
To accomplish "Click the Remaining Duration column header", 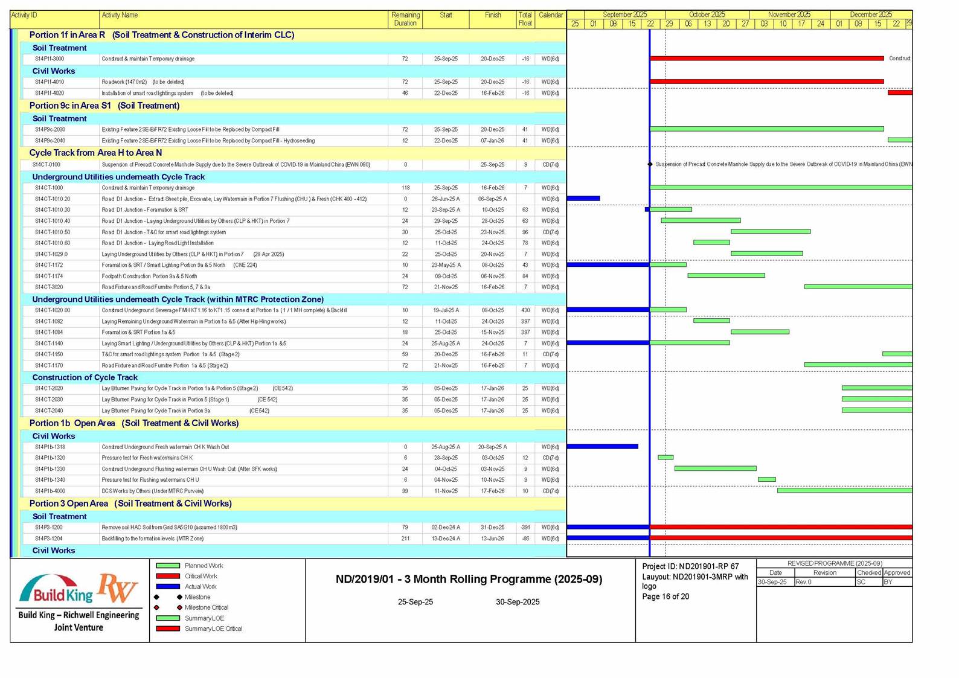I will [405, 19].
